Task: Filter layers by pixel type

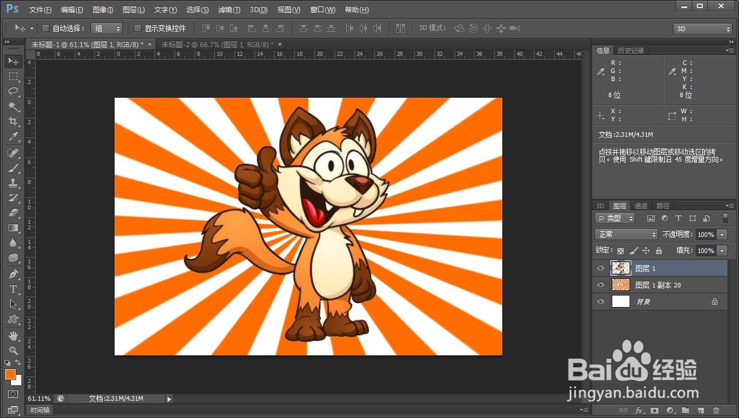Action: 651,218
